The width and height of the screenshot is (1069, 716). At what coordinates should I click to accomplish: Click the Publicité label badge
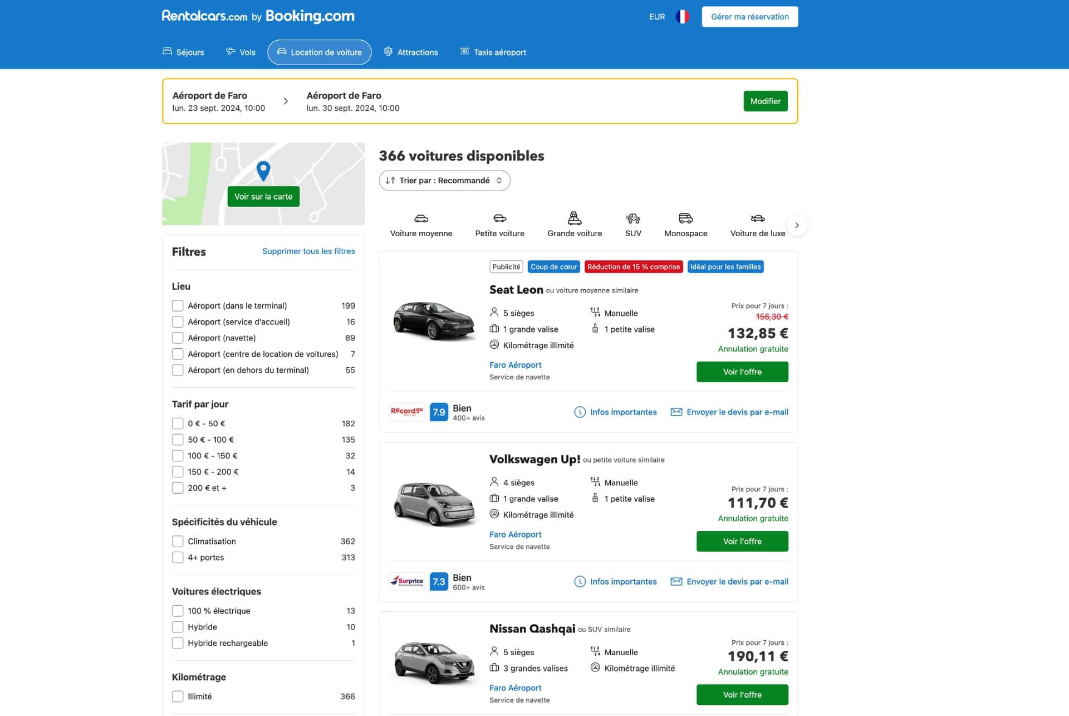506,267
